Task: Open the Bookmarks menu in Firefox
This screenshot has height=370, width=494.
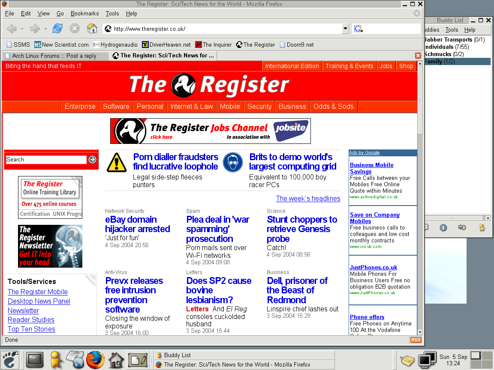Action: (x=84, y=13)
